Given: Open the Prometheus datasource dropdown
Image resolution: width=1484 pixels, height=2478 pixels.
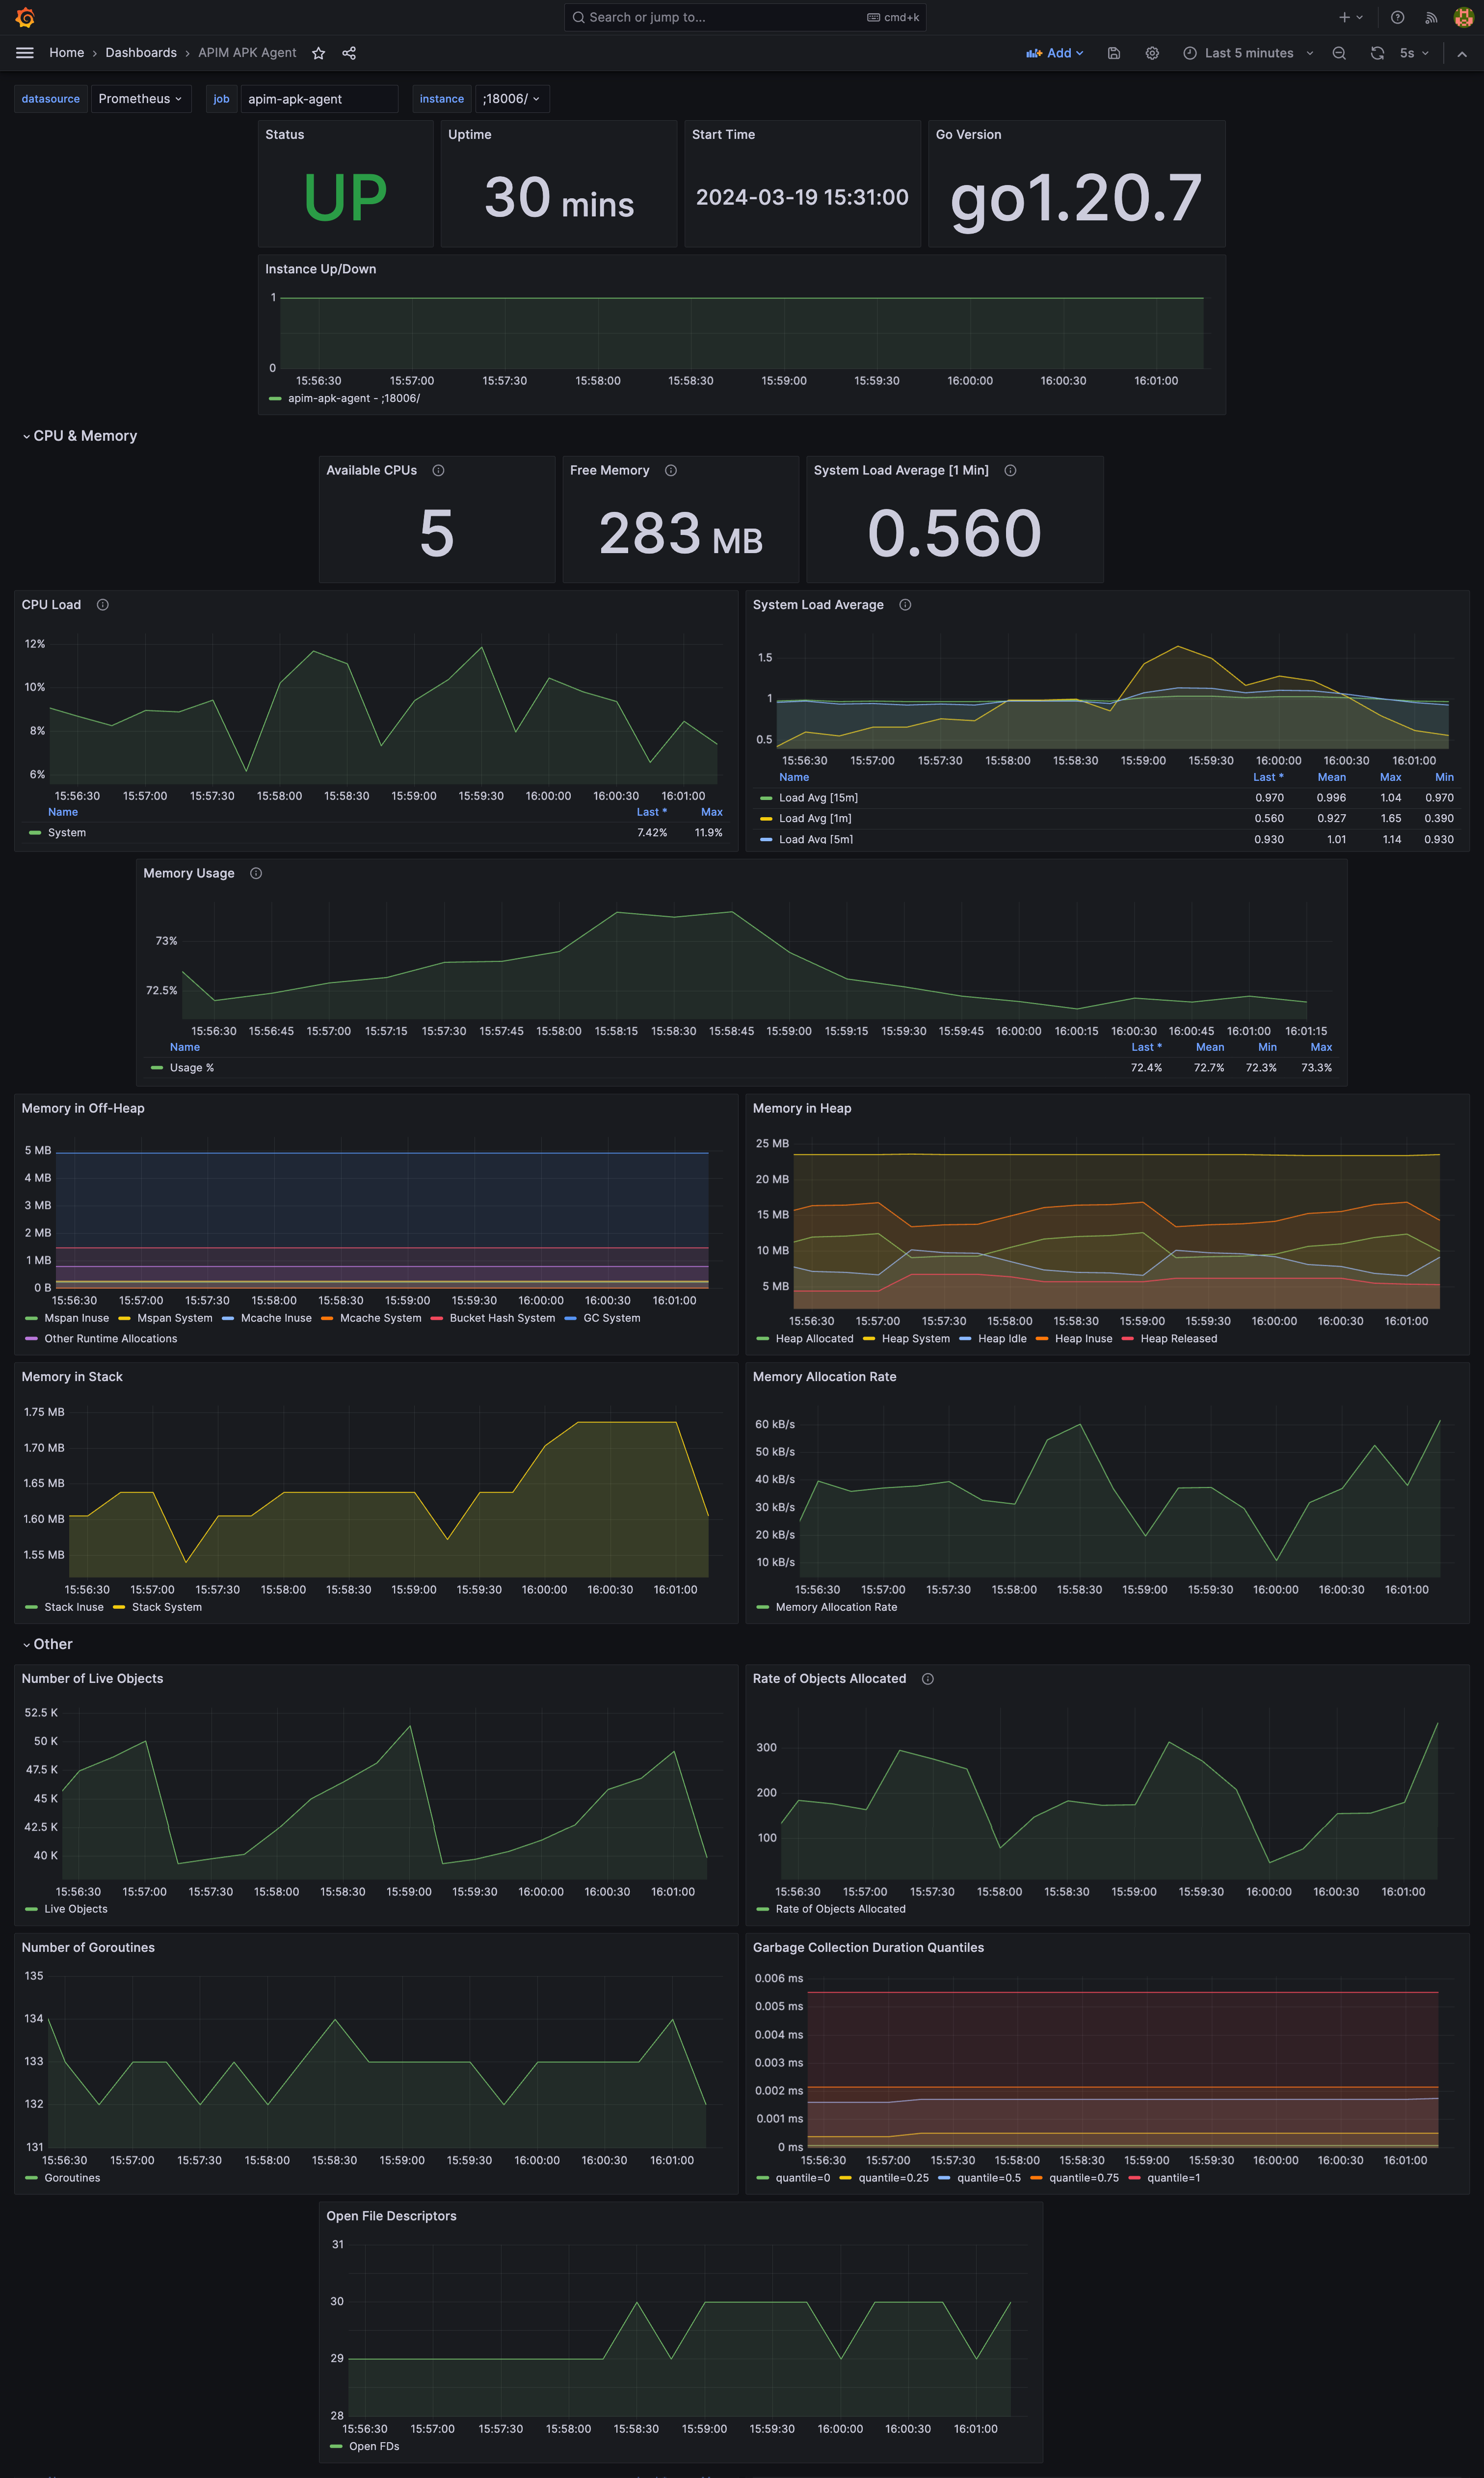Looking at the screenshot, I should (x=140, y=99).
